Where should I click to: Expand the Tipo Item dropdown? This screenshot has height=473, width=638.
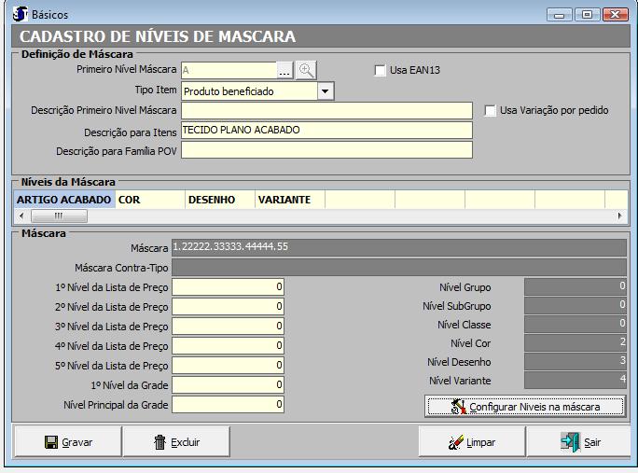tap(325, 91)
